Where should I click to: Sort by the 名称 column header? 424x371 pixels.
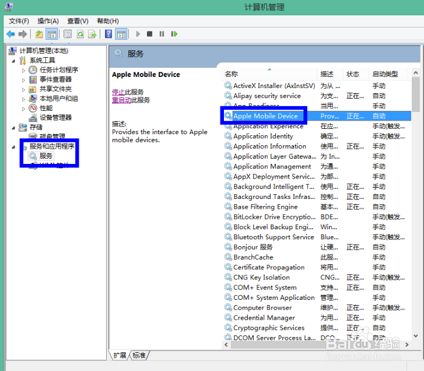coord(269,74)
